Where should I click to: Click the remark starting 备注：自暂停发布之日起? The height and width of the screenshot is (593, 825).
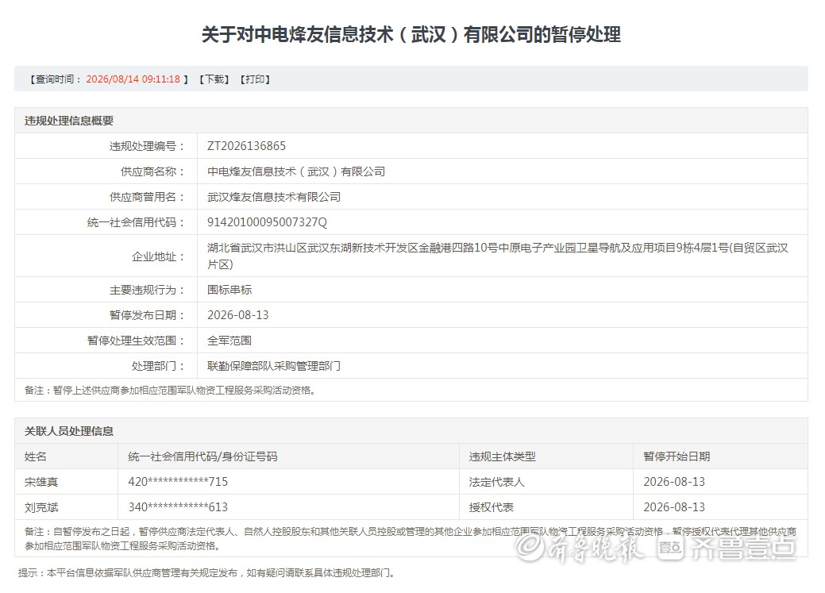pos(411,539)
